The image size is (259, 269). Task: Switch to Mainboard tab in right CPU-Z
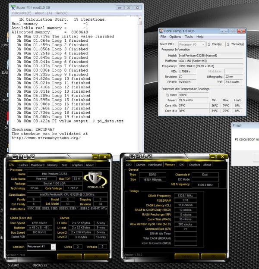pyautogui.click(x=155, y=165)
